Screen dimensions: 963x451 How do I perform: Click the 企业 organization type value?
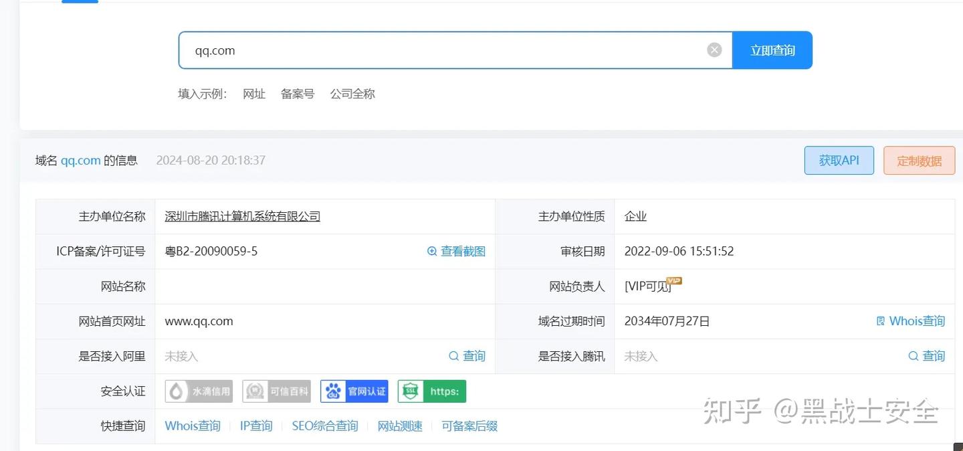(635, 216)
